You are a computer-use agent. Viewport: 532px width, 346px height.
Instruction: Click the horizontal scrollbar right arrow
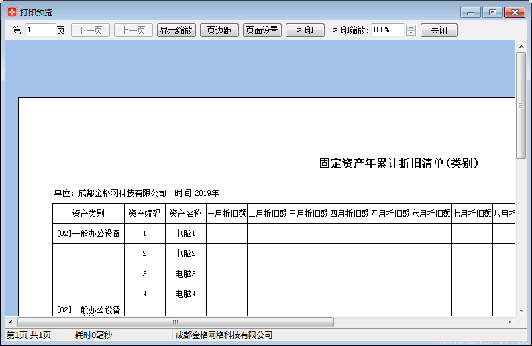click(x=510, y=323)
